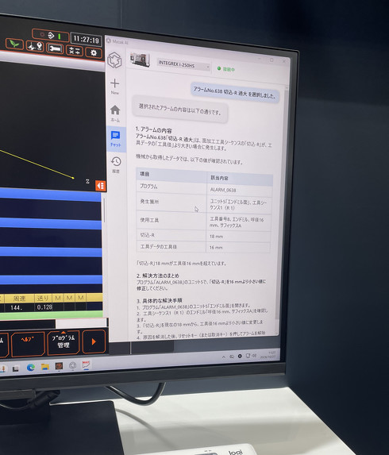
Task: Click the 送り column header
Action: [44, 298]
